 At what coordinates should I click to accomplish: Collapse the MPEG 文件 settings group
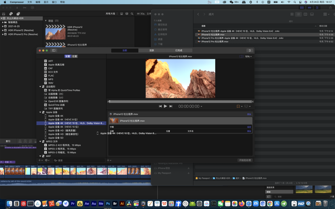40,142
